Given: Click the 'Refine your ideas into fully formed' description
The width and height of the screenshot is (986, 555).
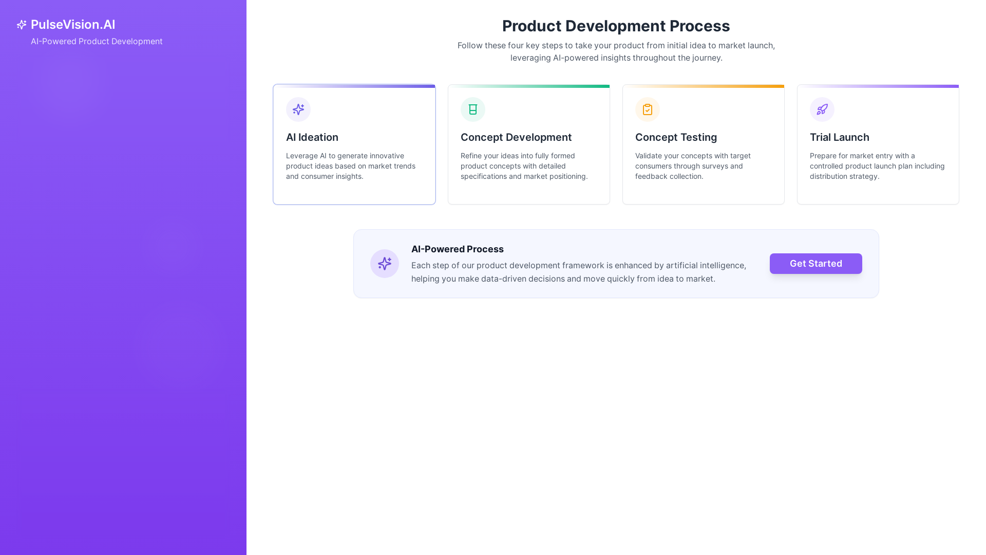Looking at the screenshot, I should click(x=524, y=166).
